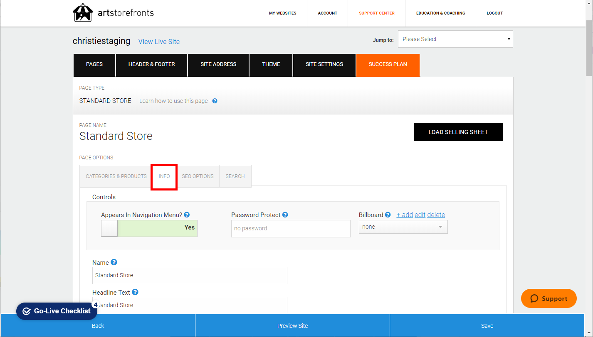Expand the Billboard none dropdown

pyautogui.click(x=403, y=227)
